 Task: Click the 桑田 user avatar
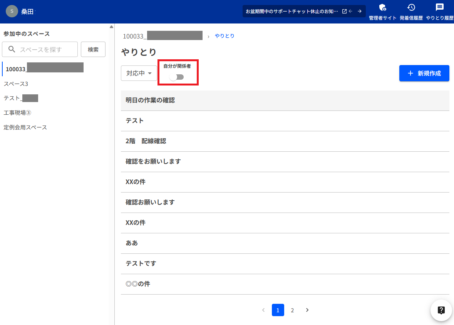click(12, 11)
